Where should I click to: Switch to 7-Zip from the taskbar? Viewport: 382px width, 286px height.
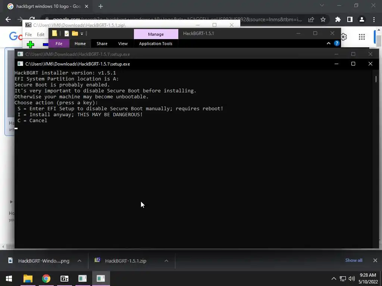tap(65, 279)
